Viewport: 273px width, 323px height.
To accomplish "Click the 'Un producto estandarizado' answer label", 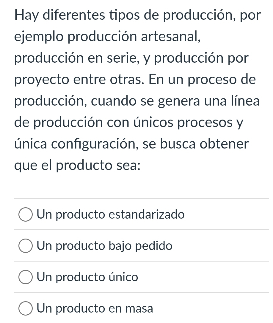I will pos(111,214).
